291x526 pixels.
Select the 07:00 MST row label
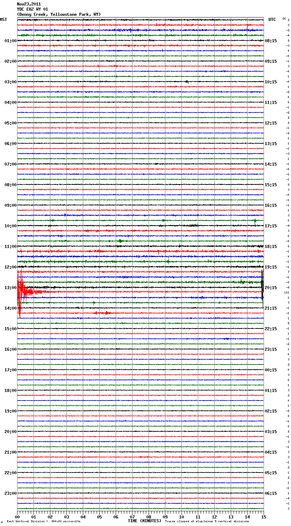(x=11, y=164)
